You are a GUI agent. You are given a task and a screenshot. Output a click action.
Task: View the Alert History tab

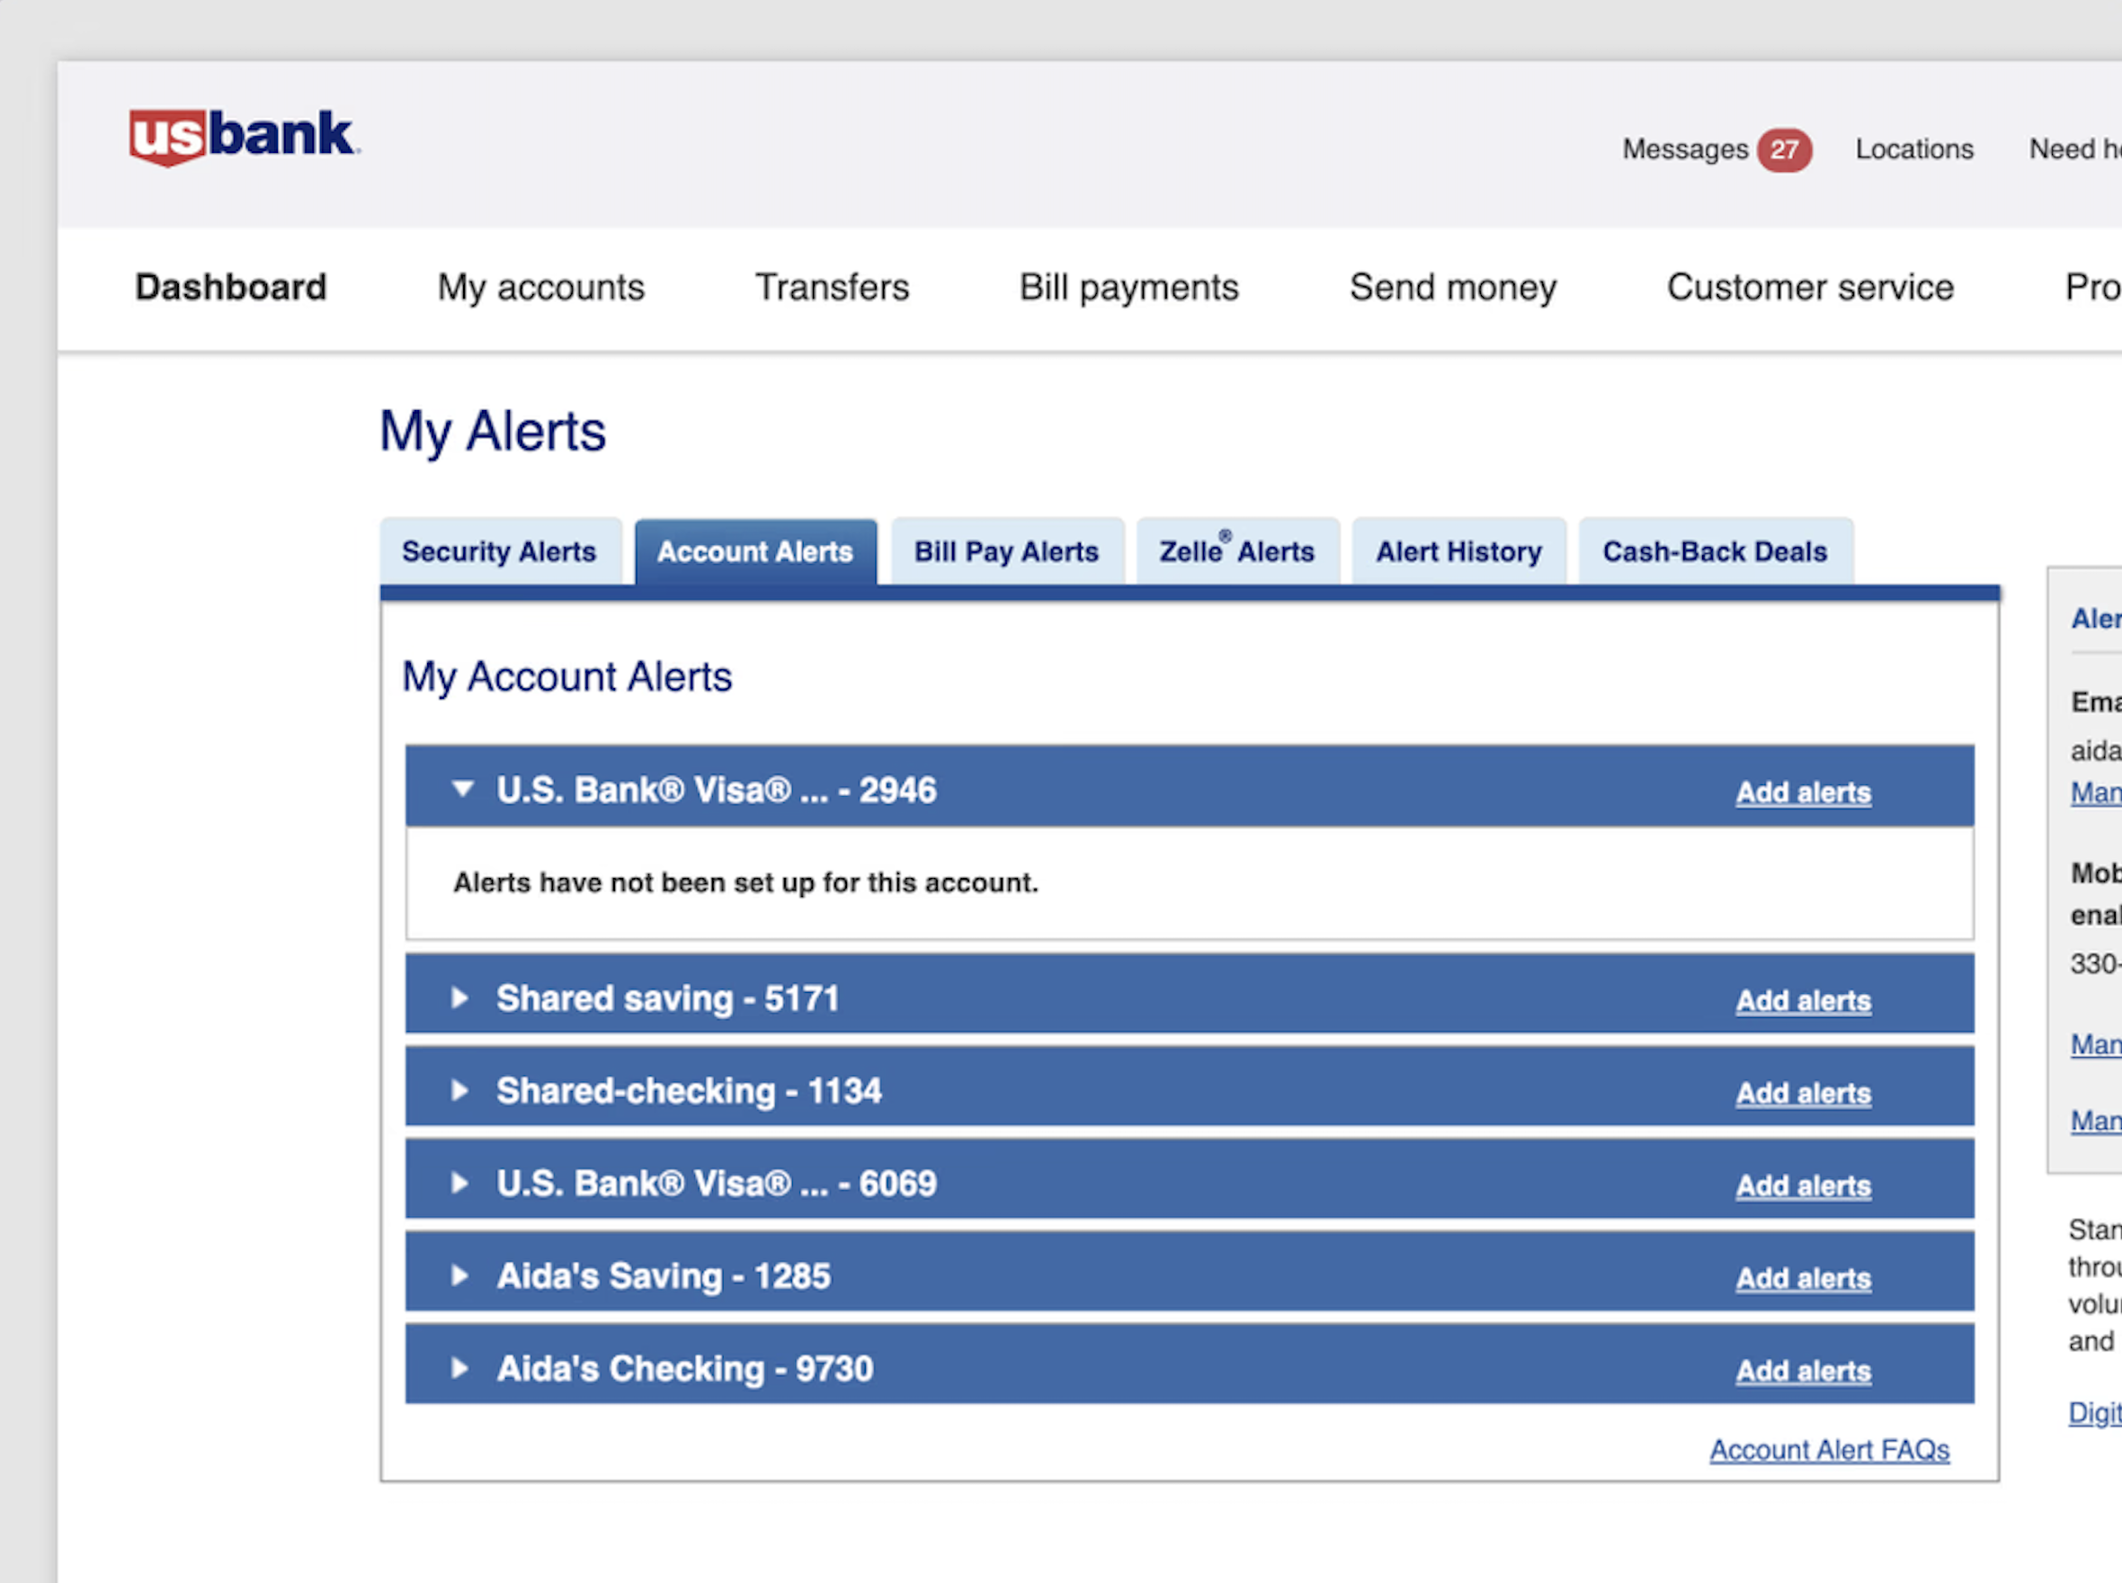1458,551
